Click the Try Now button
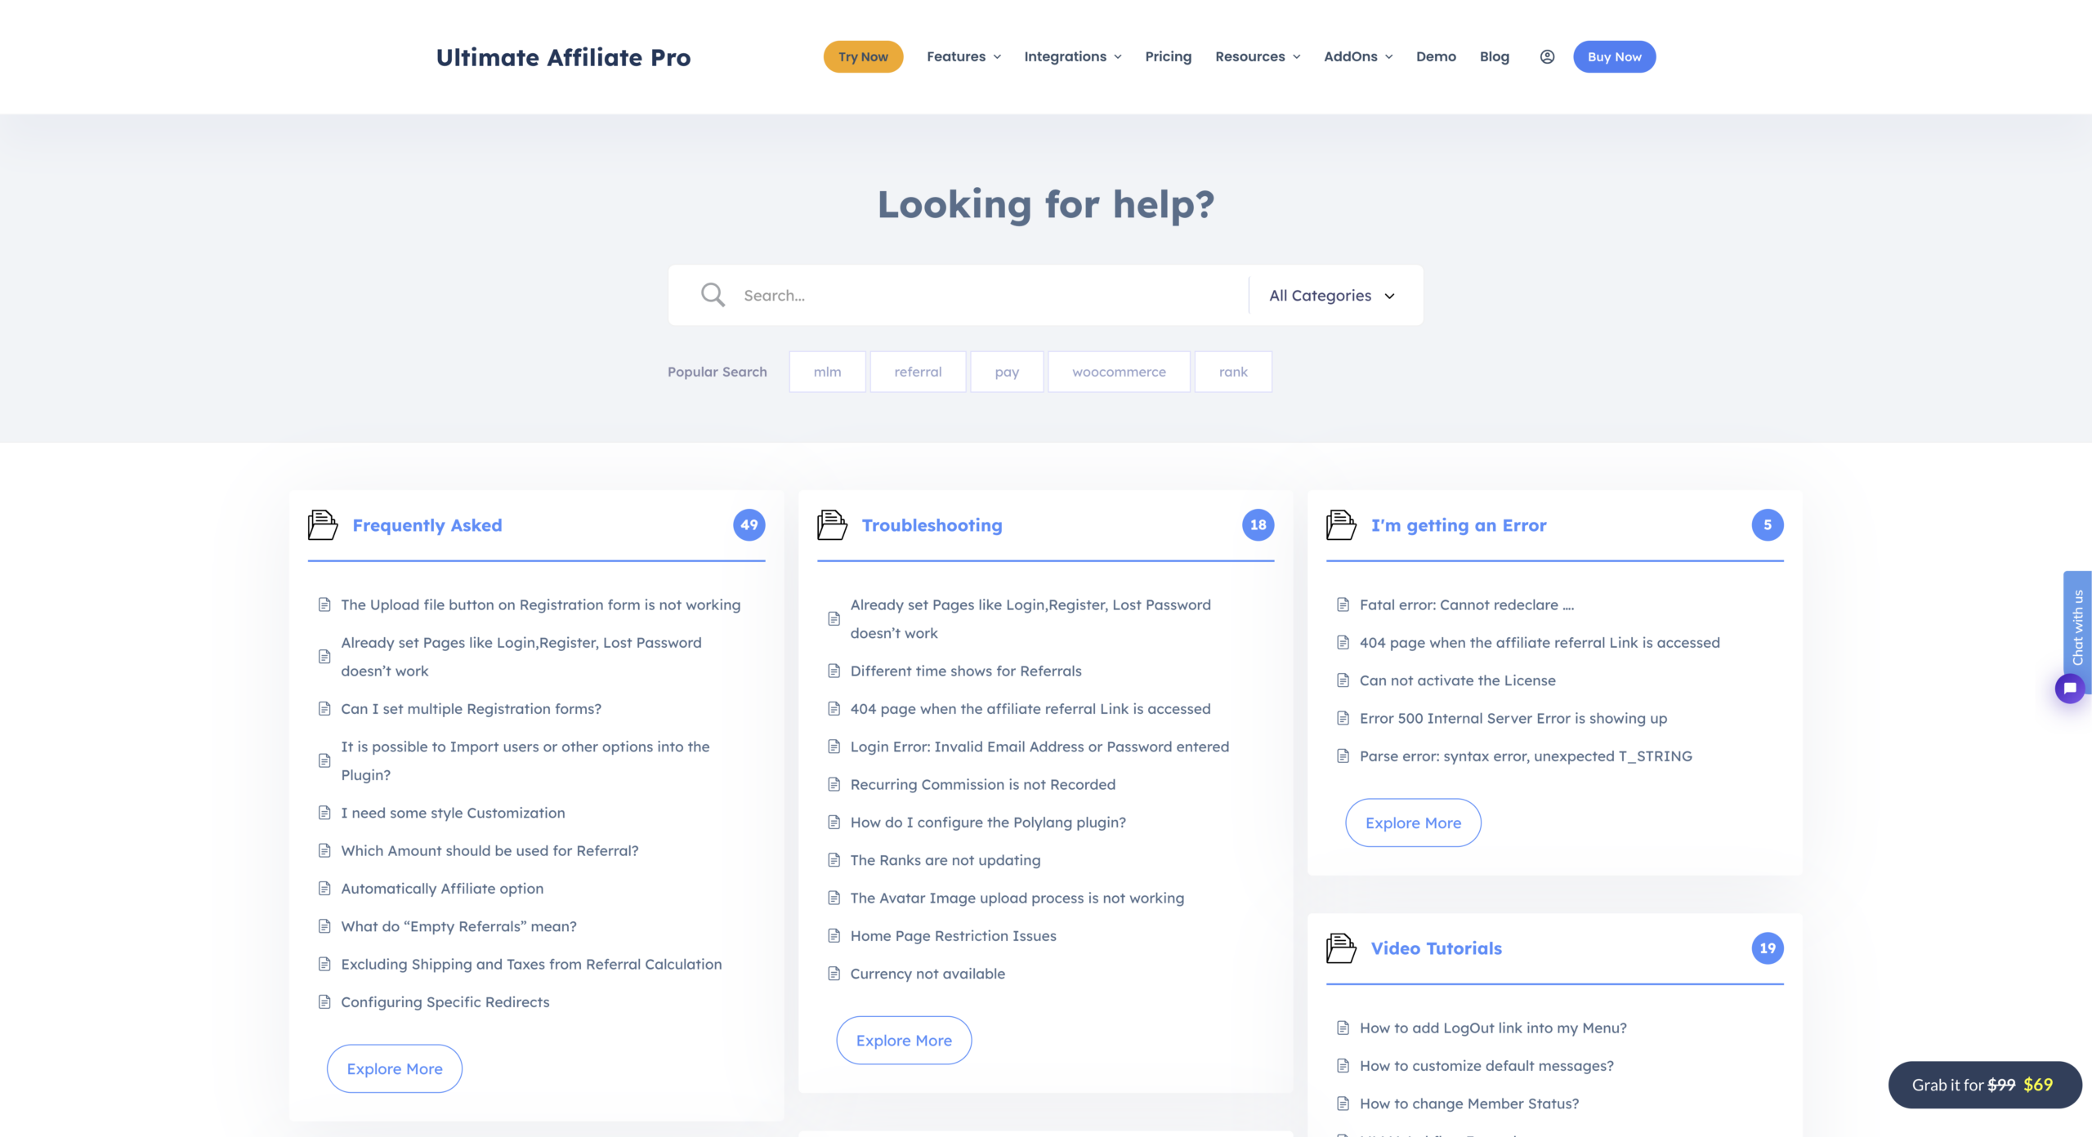Image resolution: width=2092 pixels, height=1137 pixels. (864, 56)
